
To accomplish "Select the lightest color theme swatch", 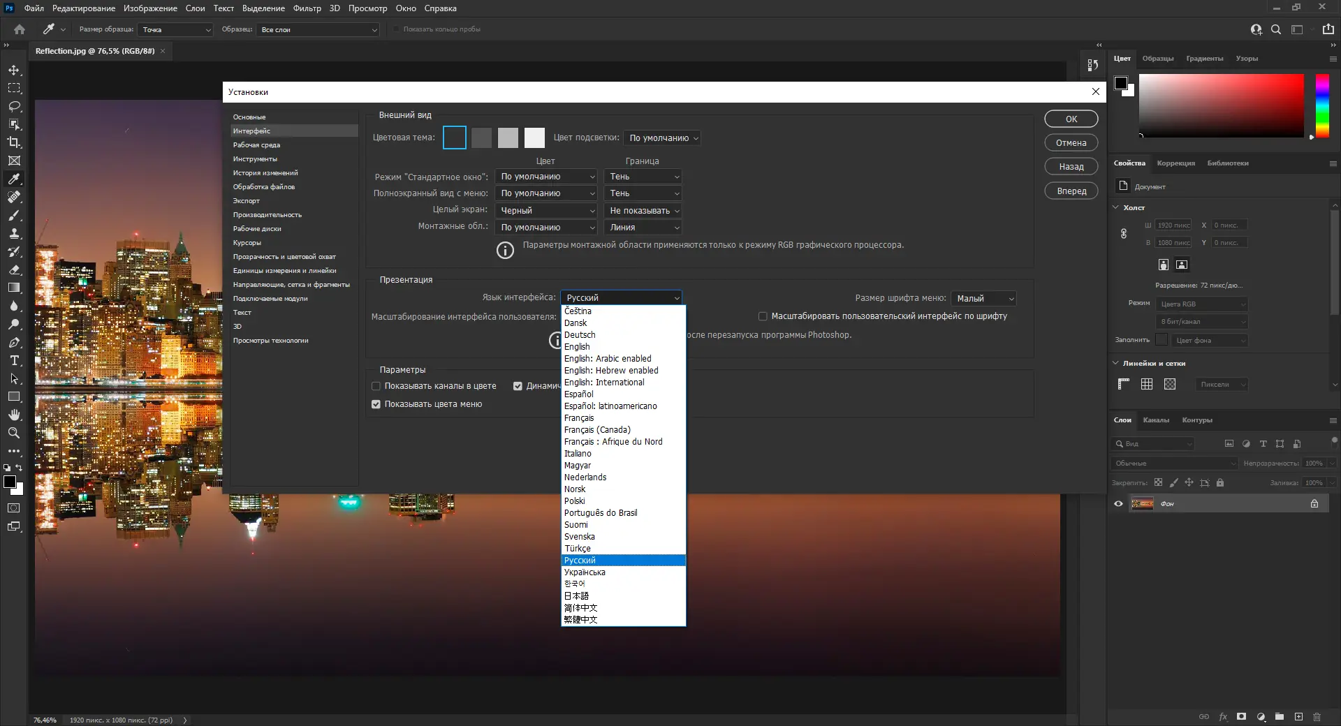I will [534, 138].
